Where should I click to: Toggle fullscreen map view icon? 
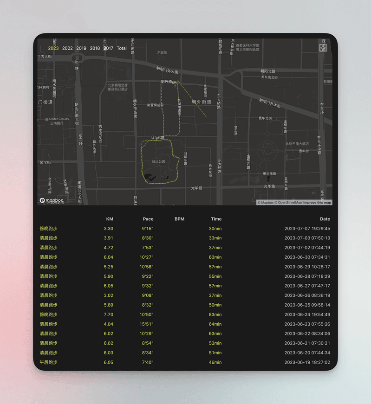coord(323,48)
